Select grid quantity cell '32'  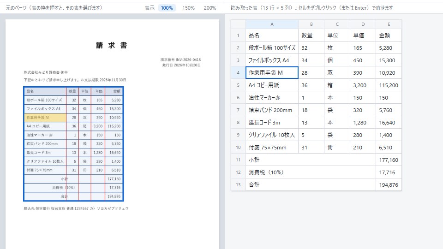pos(311,47)
